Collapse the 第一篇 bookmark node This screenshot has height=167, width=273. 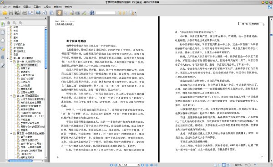tap(8, 58)
